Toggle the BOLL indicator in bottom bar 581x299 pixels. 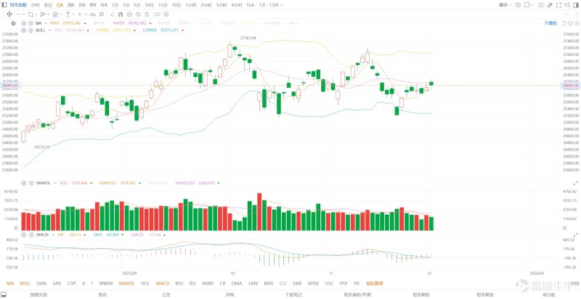(25, 284)
